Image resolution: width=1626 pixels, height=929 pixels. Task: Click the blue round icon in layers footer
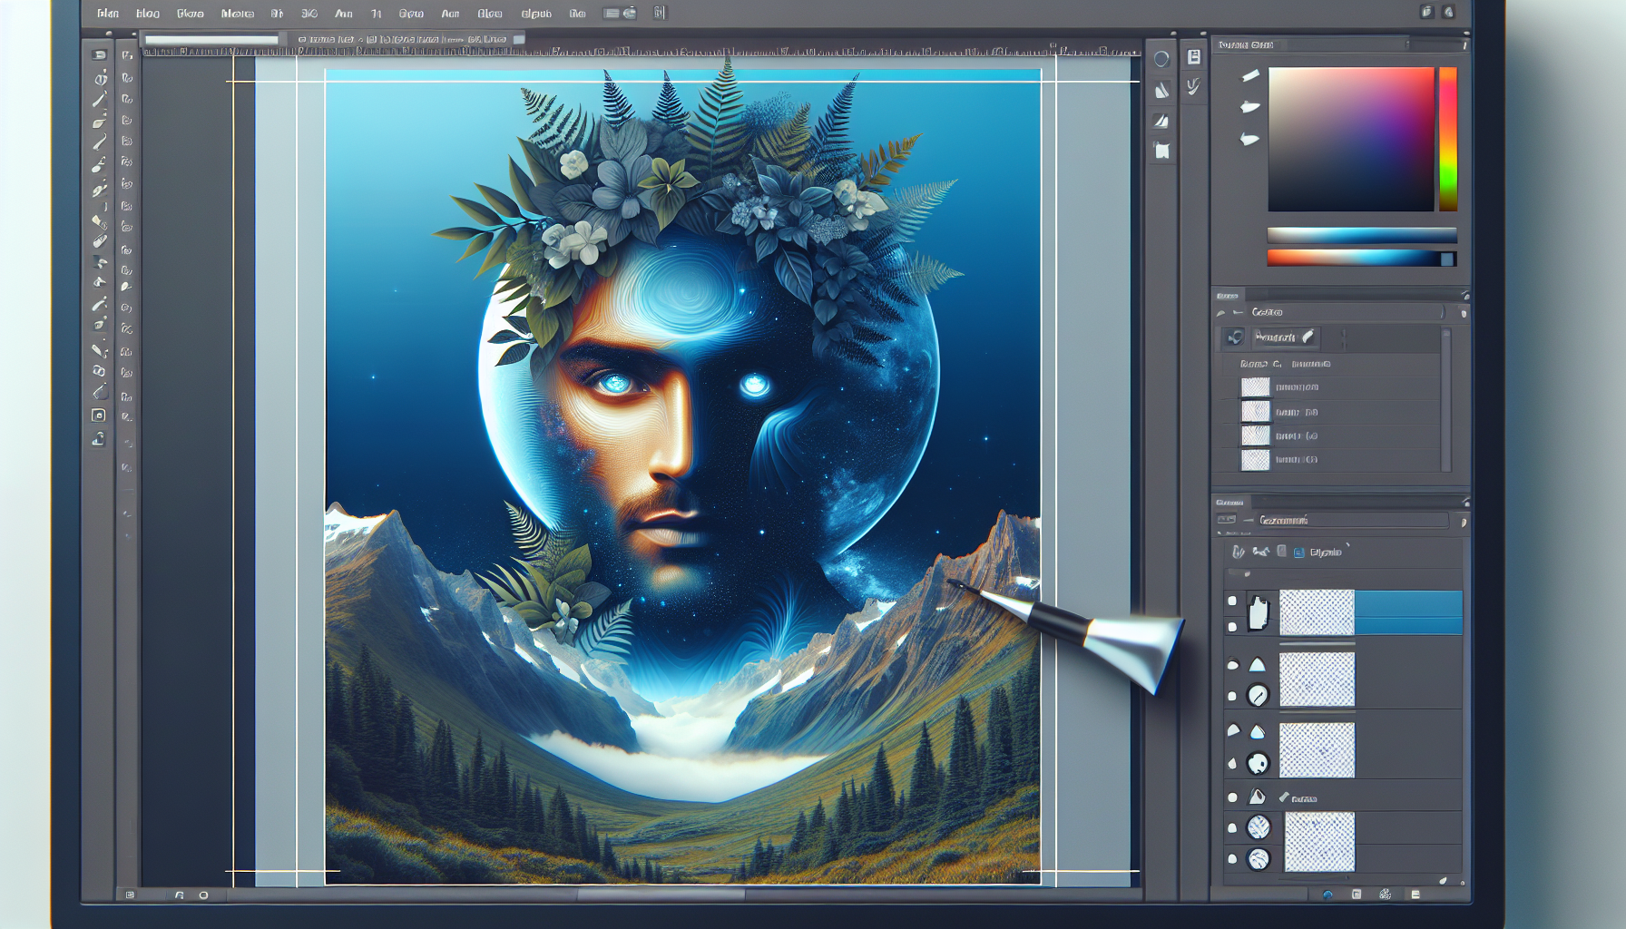(x=1327, y=895)
